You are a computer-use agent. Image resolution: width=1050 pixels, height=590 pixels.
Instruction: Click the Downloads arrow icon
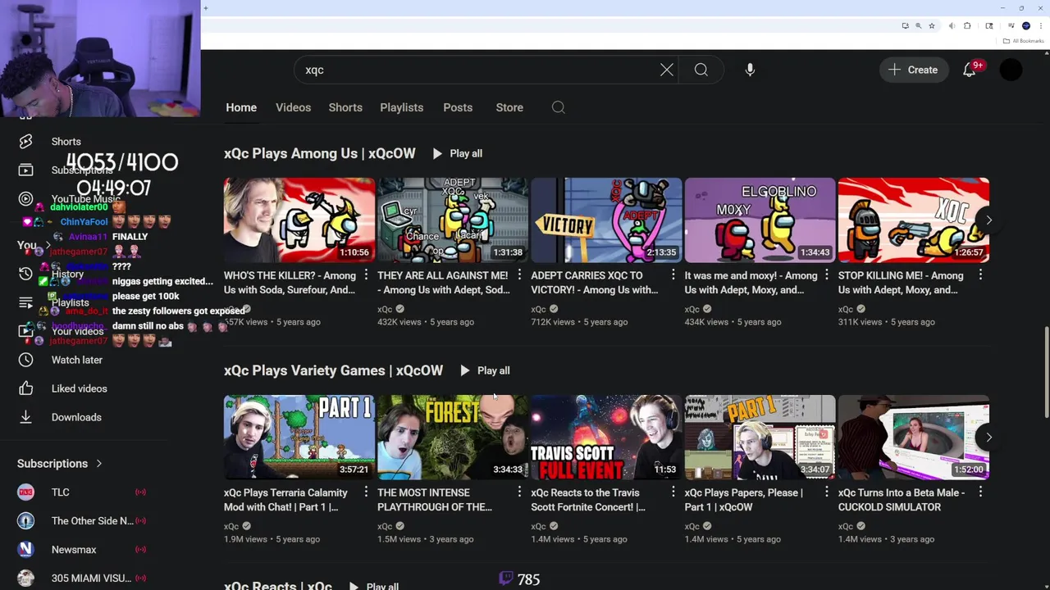25,417
